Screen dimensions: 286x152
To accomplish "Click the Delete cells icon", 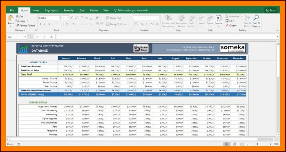I will pyautogui.click(x=210, y=18).
